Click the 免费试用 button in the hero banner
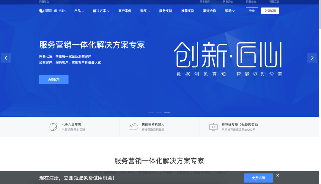Viewport: 321px width, 184px height. pos(54,79)
